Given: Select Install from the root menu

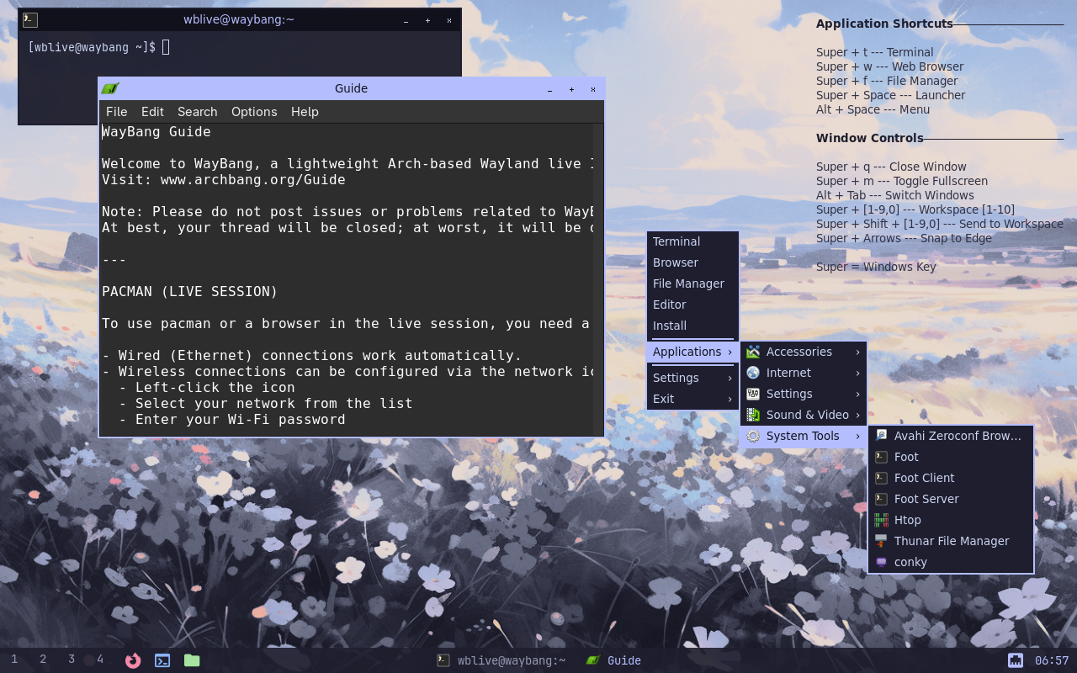Looking at the screenshot, I should click(x=670, y=326).
